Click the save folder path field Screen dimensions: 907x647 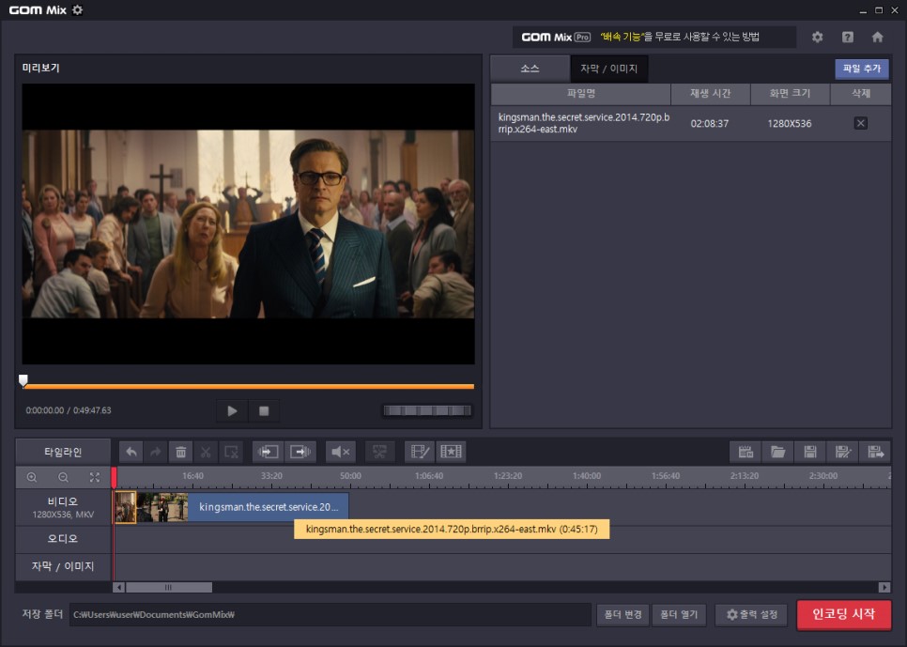pyautogui.click(x=330, y=614)
